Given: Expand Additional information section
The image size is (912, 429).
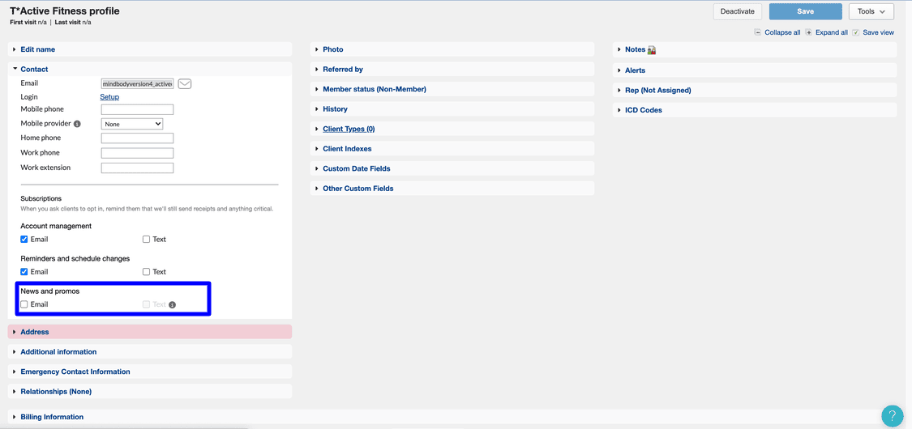Looking at the screenshot, I should (x=150, y=352).
